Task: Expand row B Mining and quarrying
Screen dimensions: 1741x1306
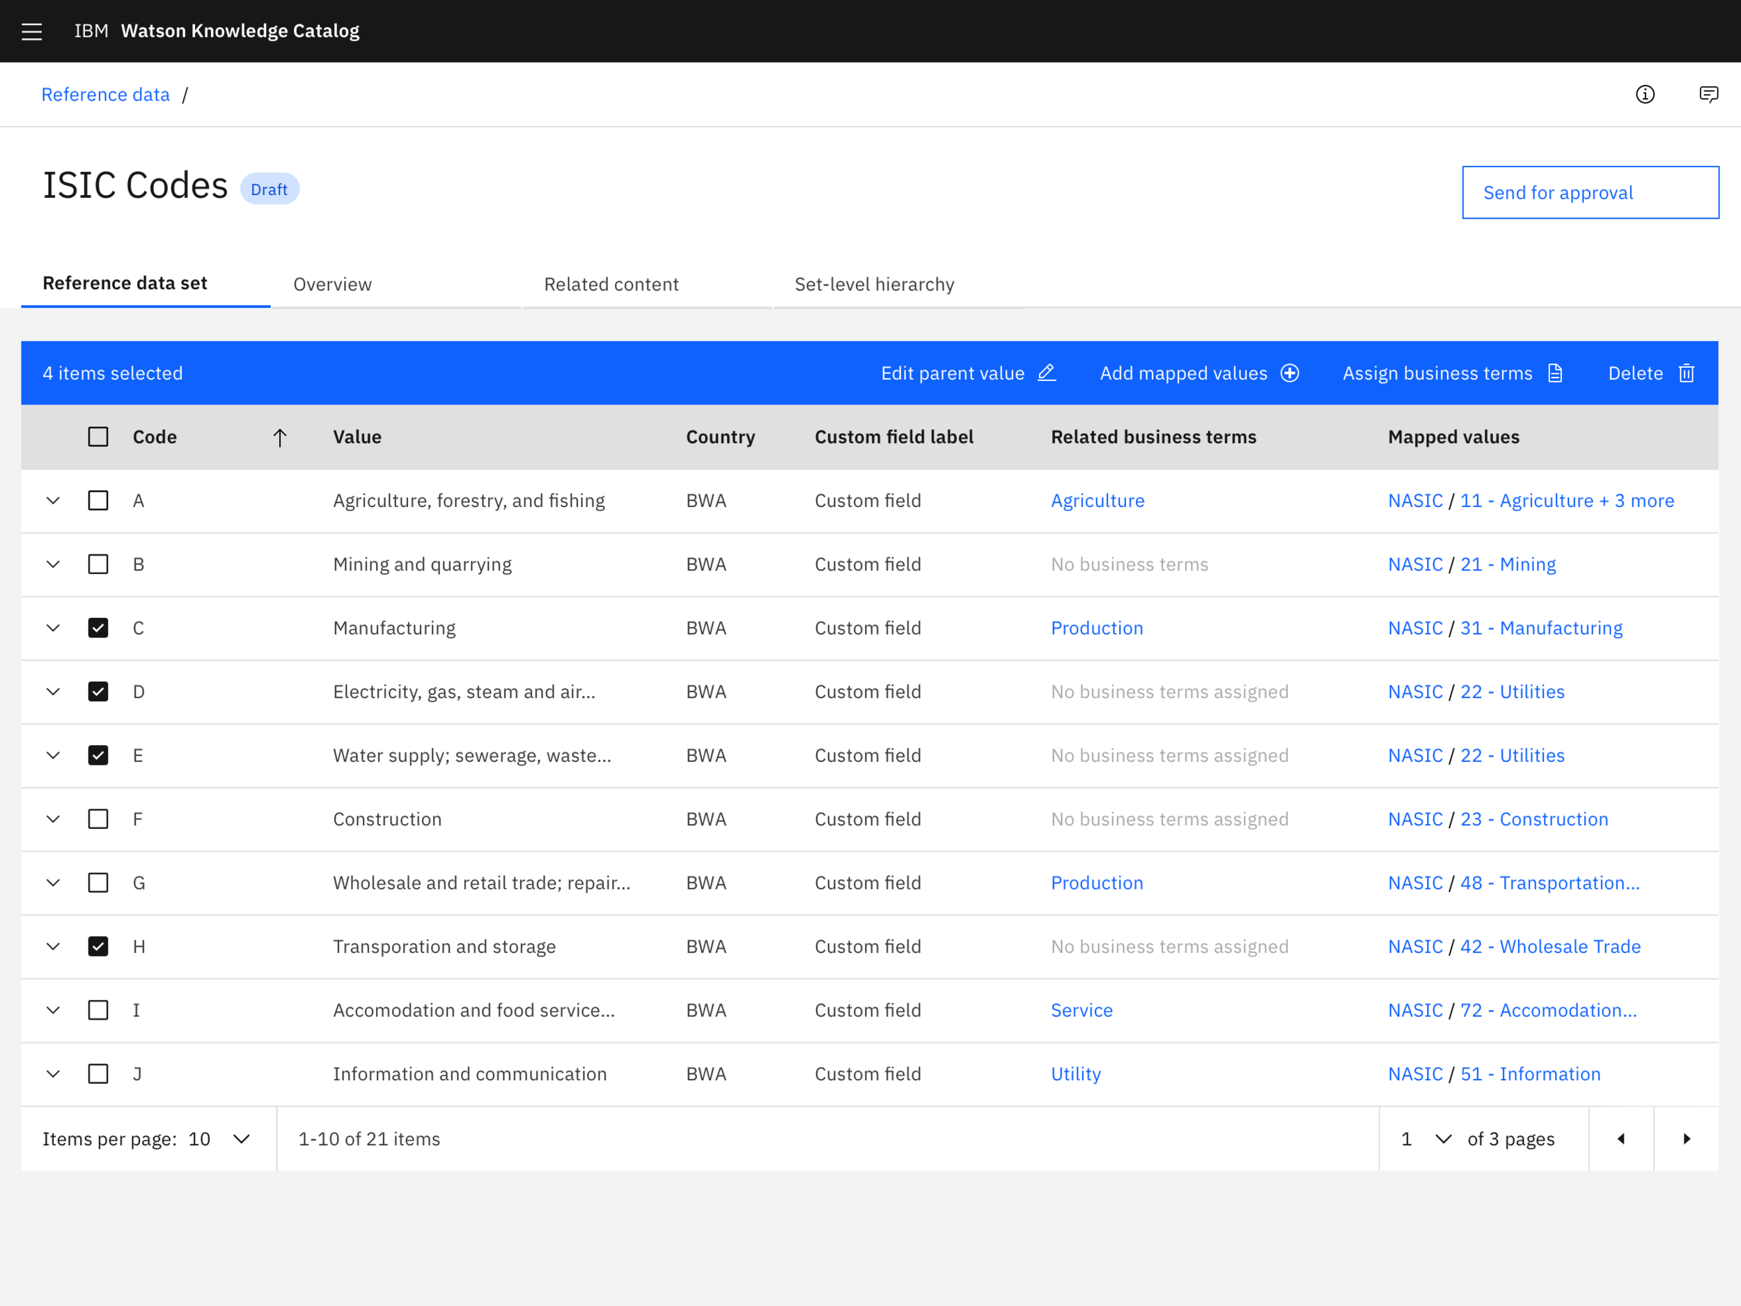Action: point(53,564)
